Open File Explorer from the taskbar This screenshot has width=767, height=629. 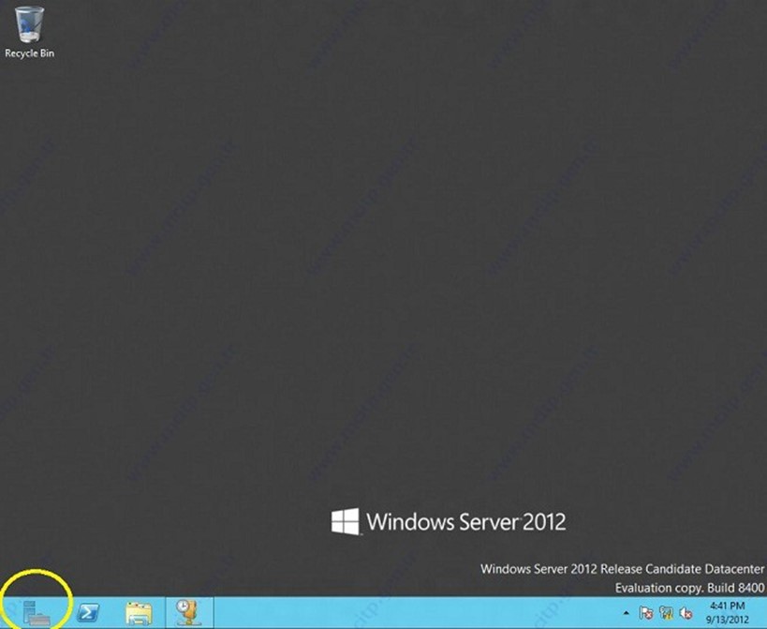(139, 613)
